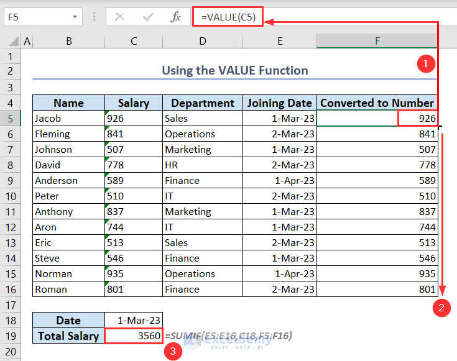Select Salary cell 841 in column C
The height and width of the screenshot is (361, 457).
coord(134,134)
